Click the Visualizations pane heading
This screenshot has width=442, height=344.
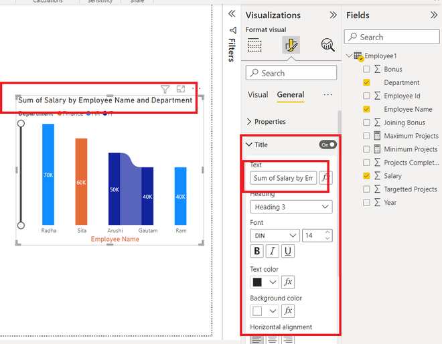point(273,15)
